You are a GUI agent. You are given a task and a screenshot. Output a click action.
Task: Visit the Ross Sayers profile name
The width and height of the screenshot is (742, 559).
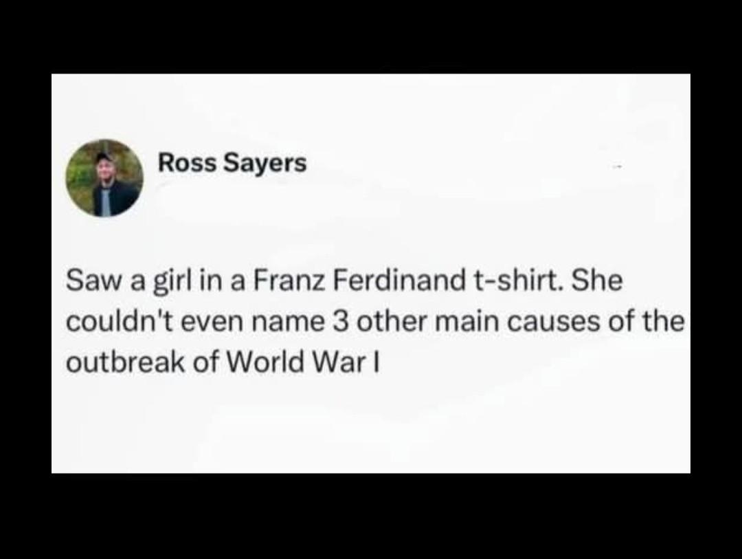coord(232,164)
